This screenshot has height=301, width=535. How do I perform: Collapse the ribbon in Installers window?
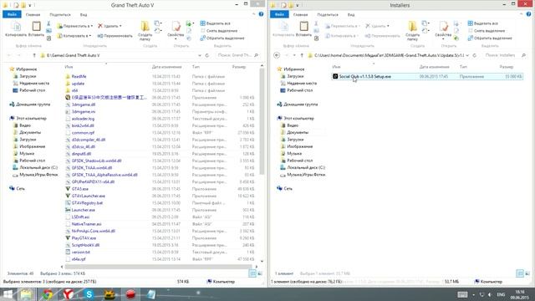point(521,14)
